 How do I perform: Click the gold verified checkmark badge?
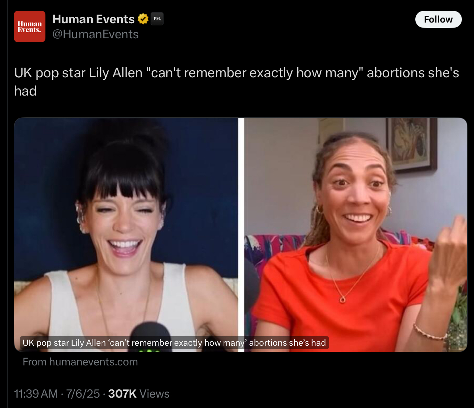click(x=143, y=19)
